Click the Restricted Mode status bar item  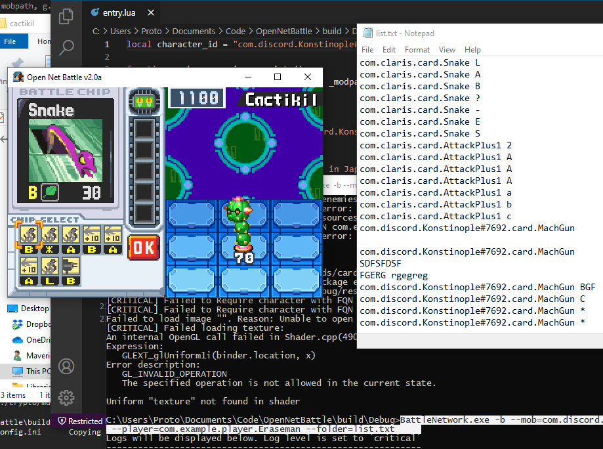point(80,421)
